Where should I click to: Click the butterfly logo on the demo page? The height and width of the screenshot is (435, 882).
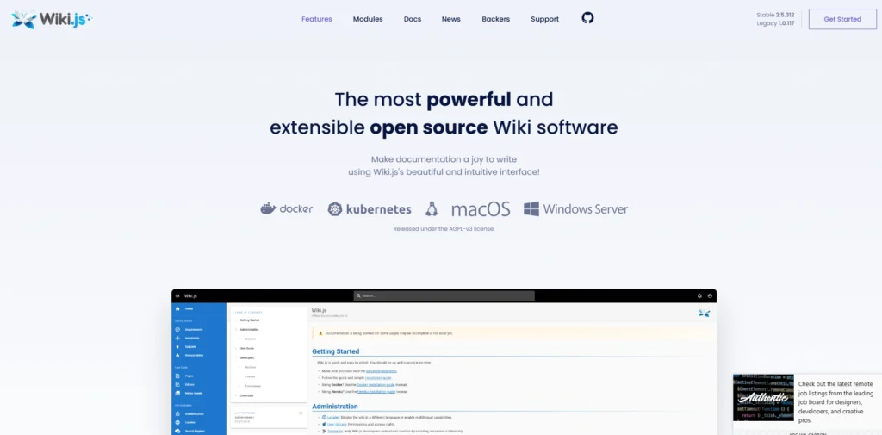pyautogui.click(x=705, y=313)
